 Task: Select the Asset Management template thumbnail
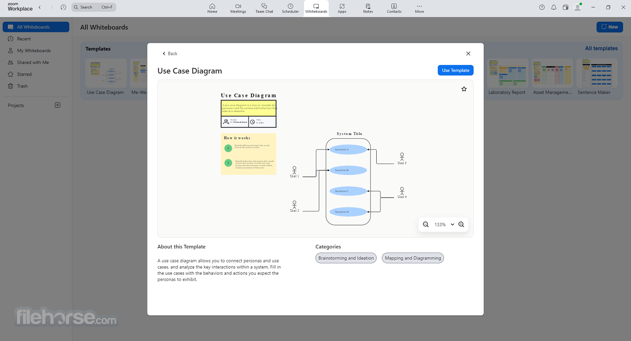552,73
